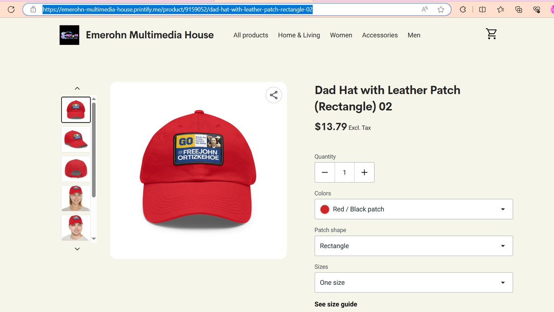Click the Emerohn Multimedia House logo
This screenshot has height=312, width=554.
point(69,35)
